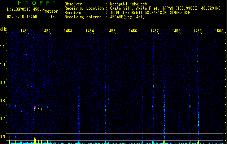Click the green HROFFT title
This screenshot has width=227, height=144.
(x=37, y=3)
